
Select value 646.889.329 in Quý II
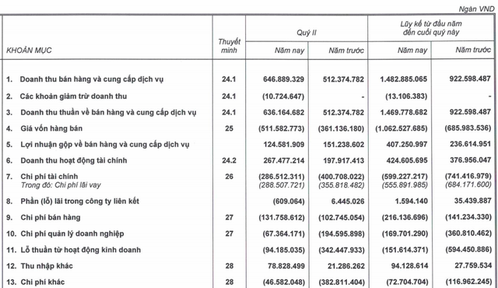[283, 79]
